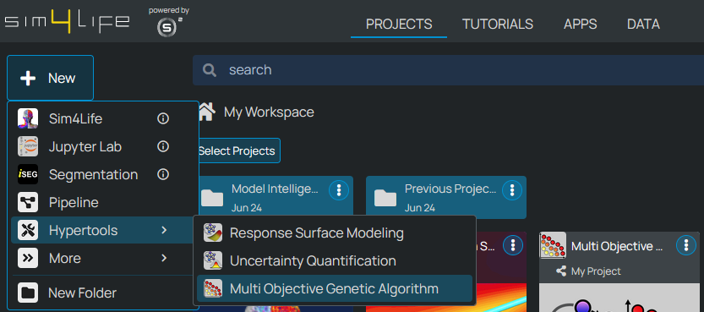Switch to the DATA tab
The height and width of the screenshot is (312, 704).
[643, 24]
